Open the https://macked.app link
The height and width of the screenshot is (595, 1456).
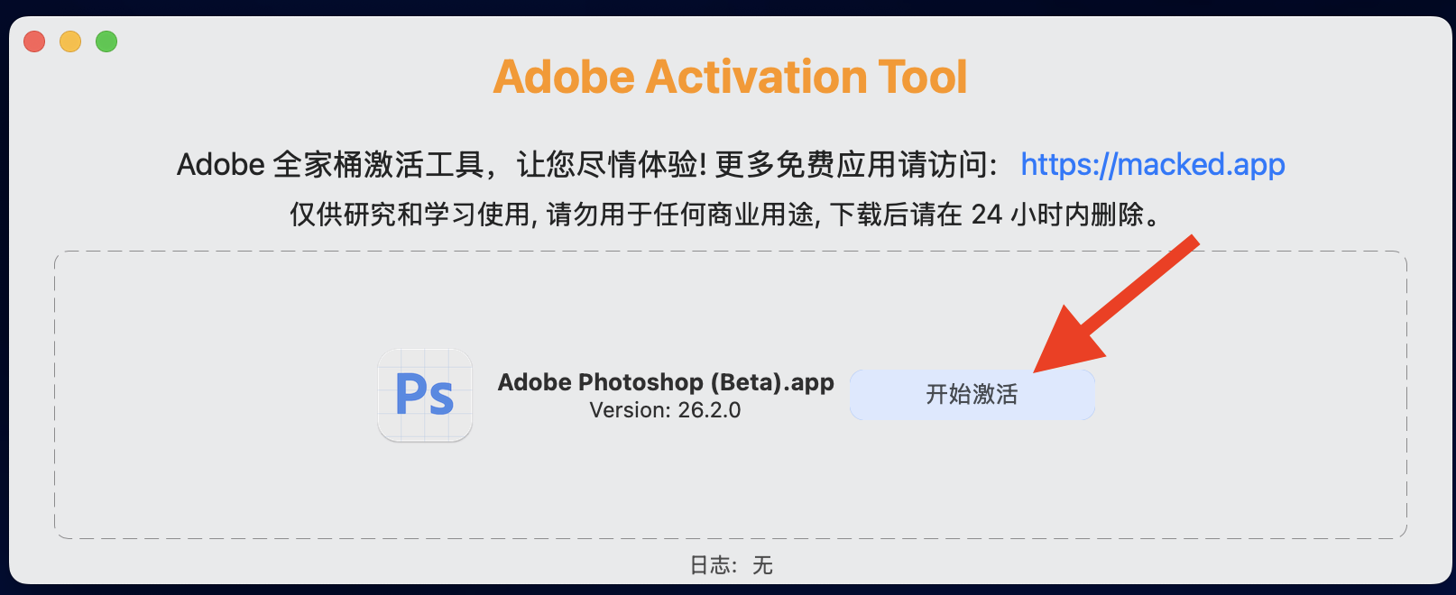point(1152,164)
